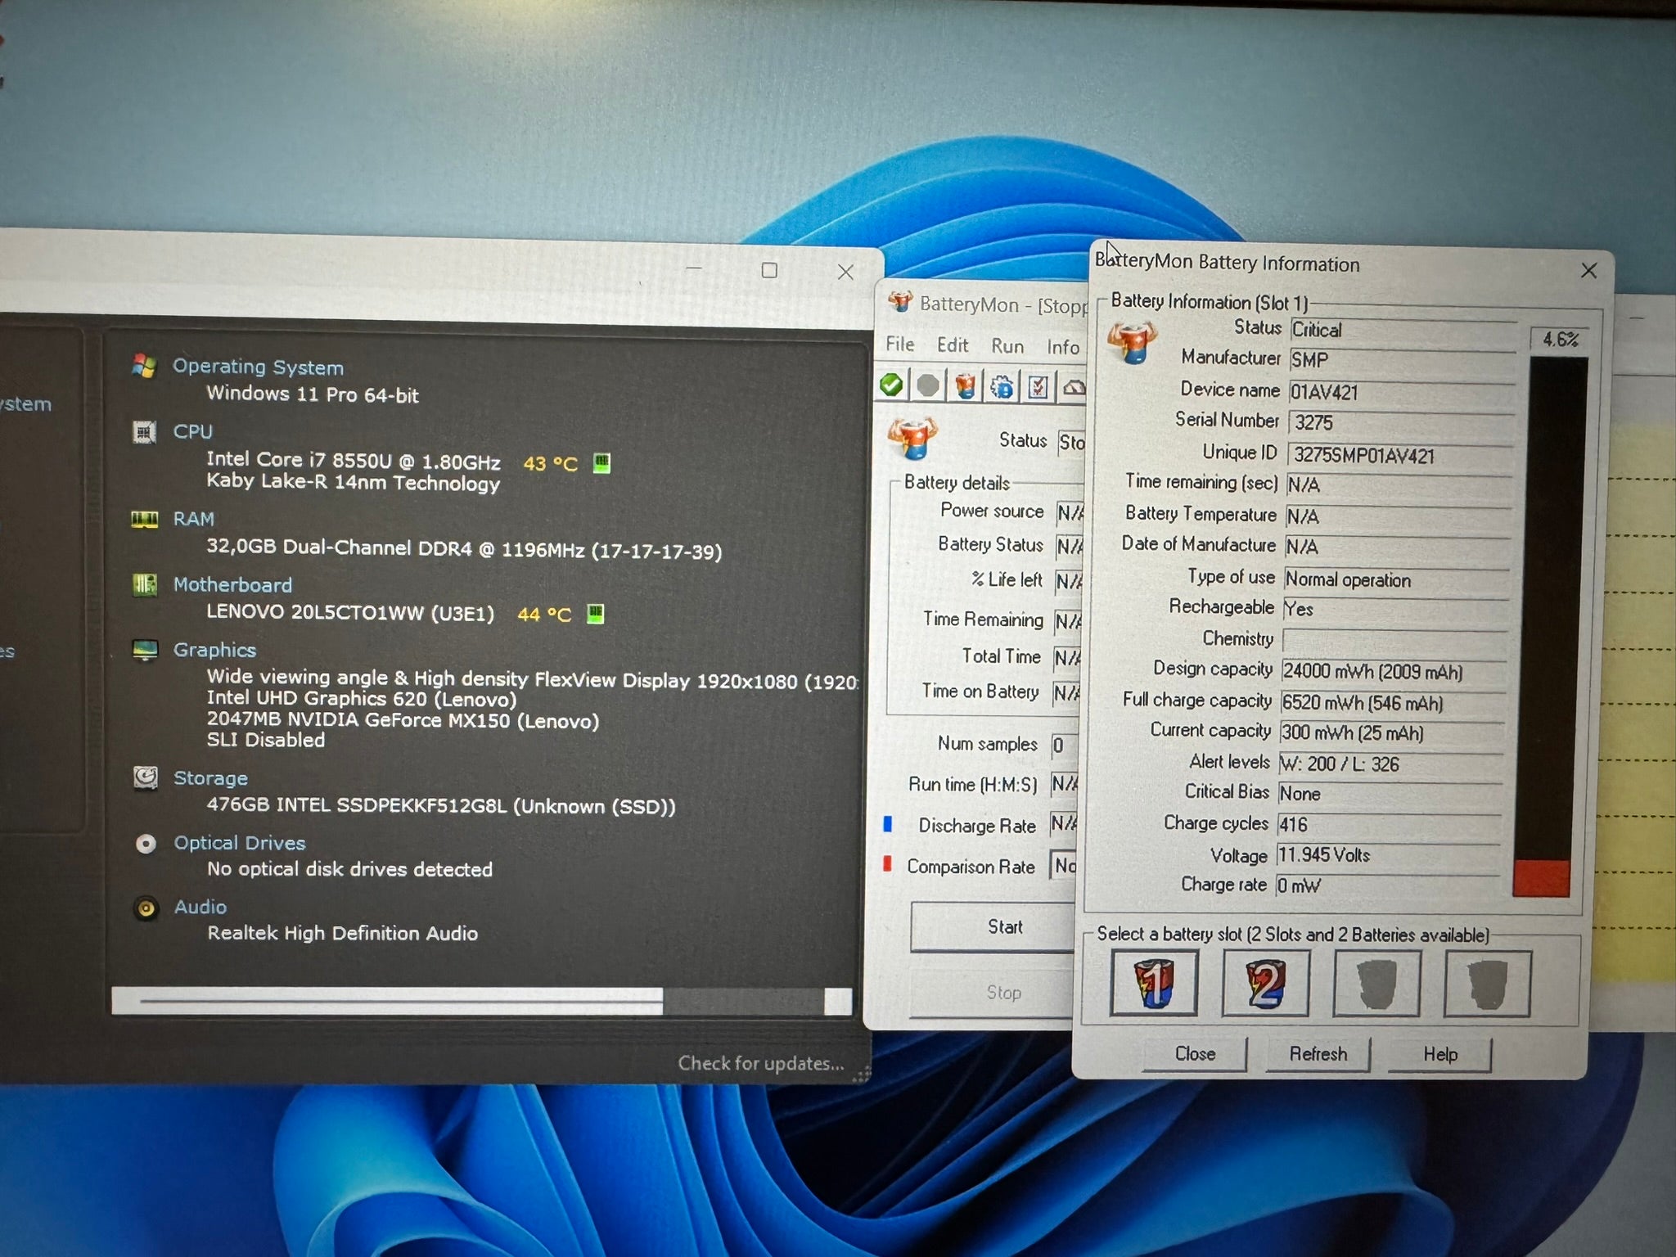The image size is (1676, 1257).
Task: Open the RAM section link
Action: (194, 519)
